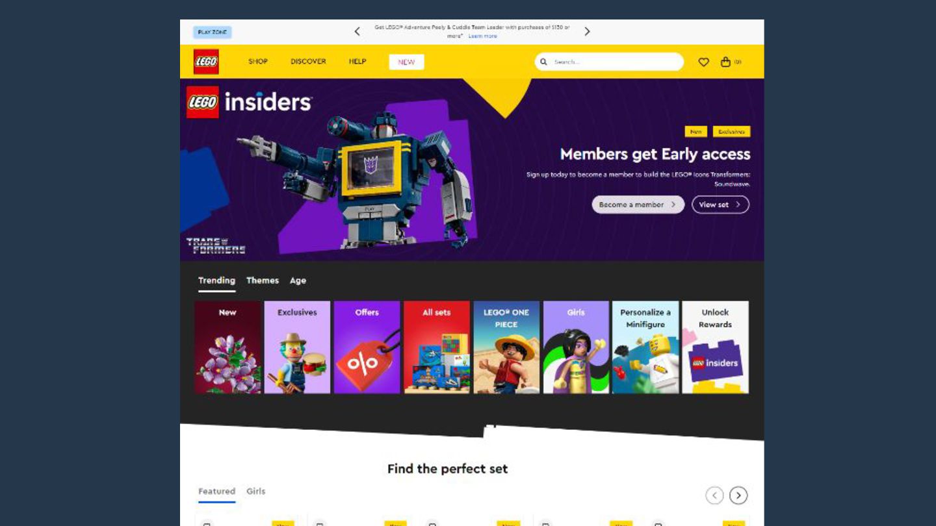Open the Offers category tile
This screenshot has width=936, height=526.
pyautogui.click(x=367, y=347)
